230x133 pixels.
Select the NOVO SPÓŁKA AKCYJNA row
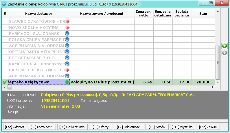(x=109, y=27)
